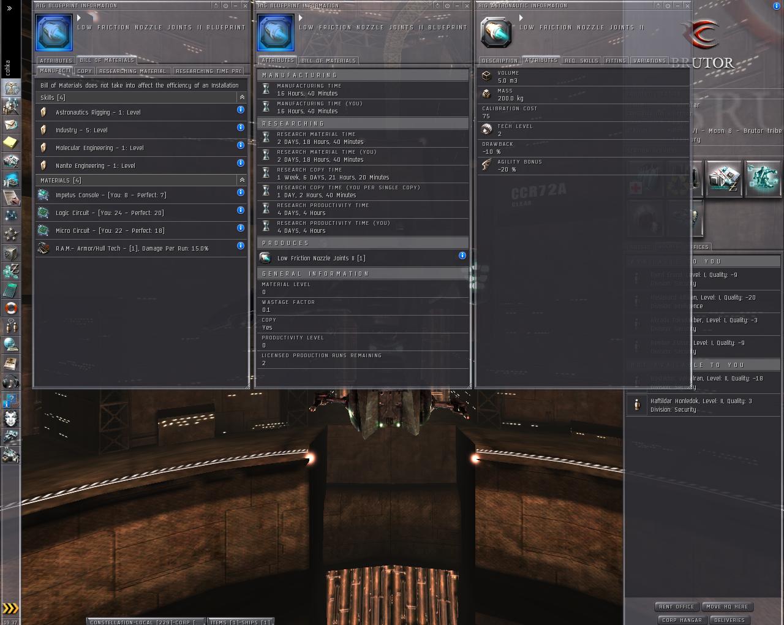The width and height of the screenshot is (784, 625).
Task: Open the calculator icon in the sidebar
Action: click(x=11, y=290)
